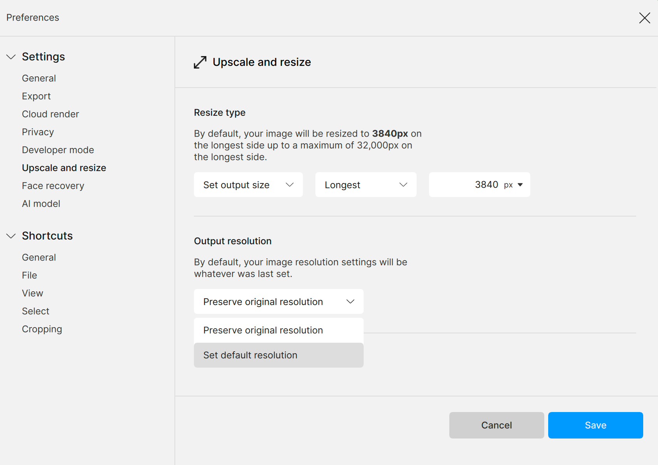Open the Longest side dropdown
This screenshot has height=465, width=658.
pos(366,185)
